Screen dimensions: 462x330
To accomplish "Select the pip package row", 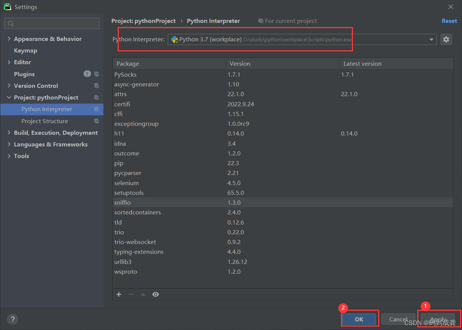I will point(283,163).
